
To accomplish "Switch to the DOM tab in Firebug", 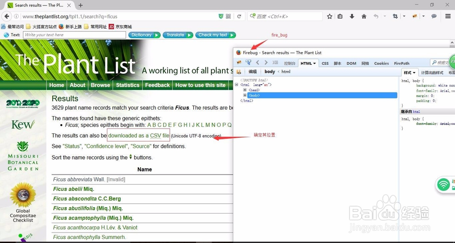I will (351, 63).
